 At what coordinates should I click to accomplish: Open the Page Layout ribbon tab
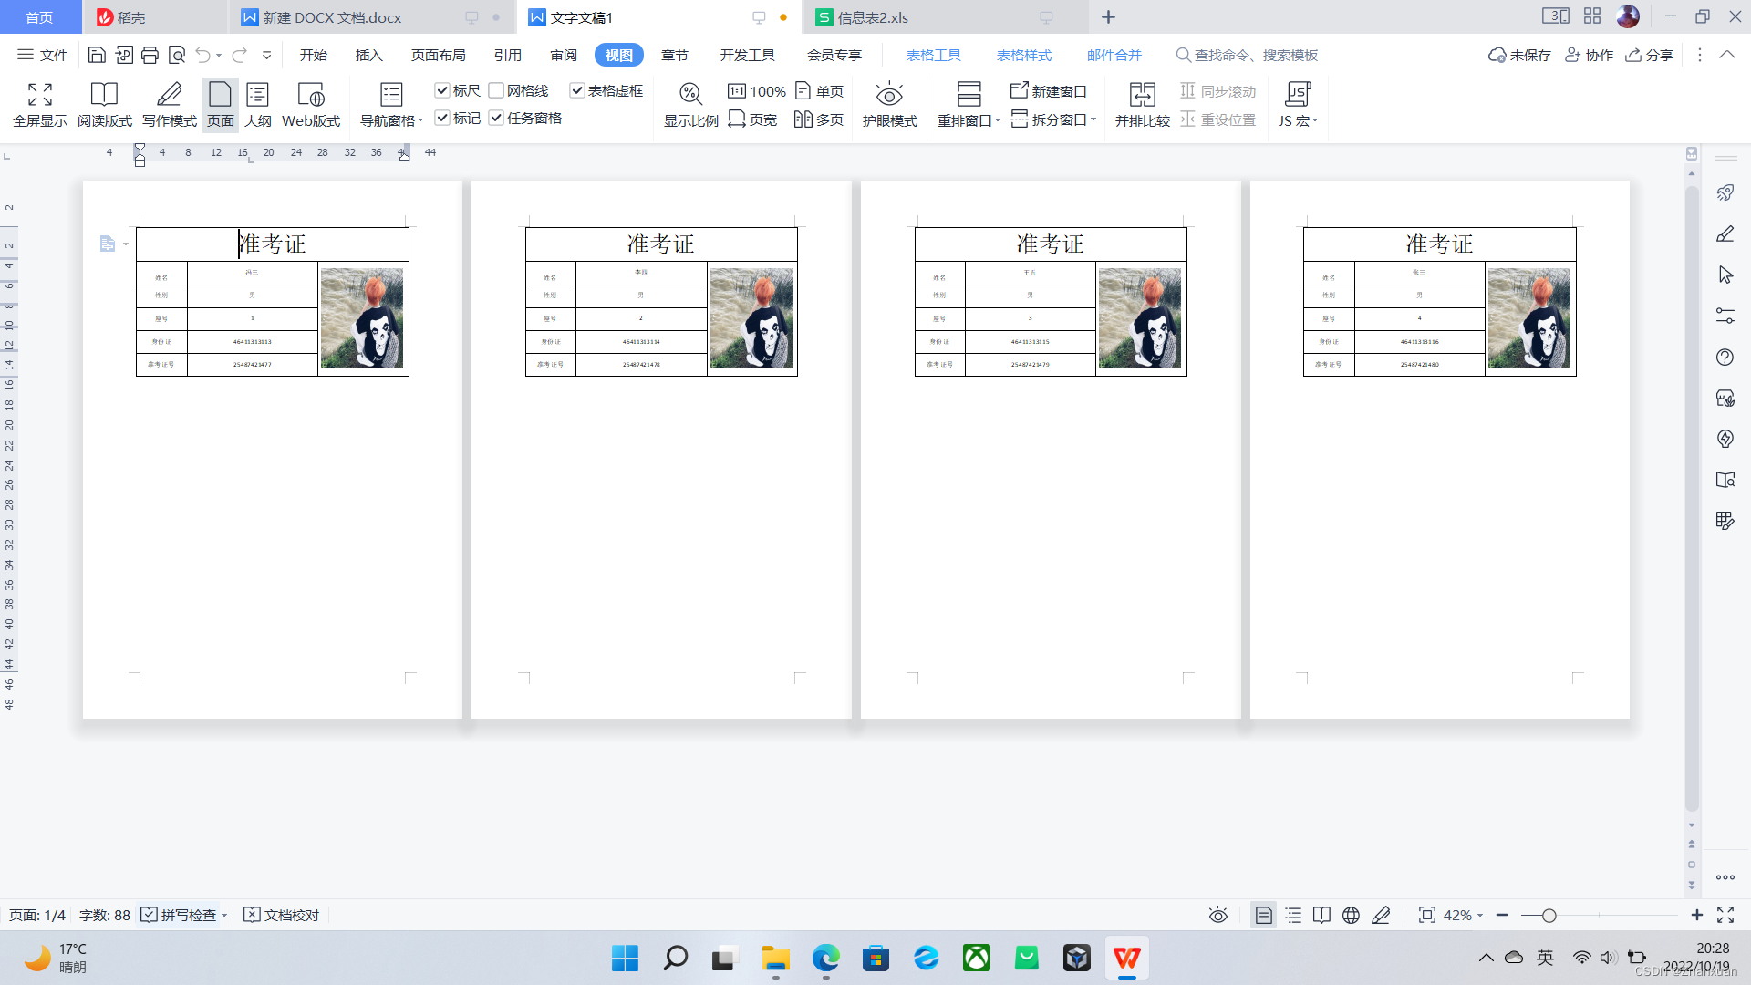tap(438, 56)
